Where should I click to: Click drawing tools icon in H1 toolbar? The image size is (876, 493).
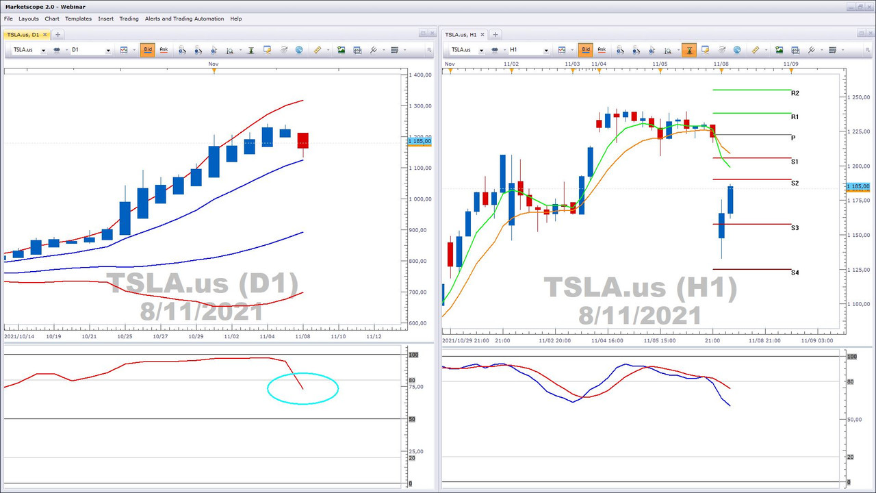point(811,50)
